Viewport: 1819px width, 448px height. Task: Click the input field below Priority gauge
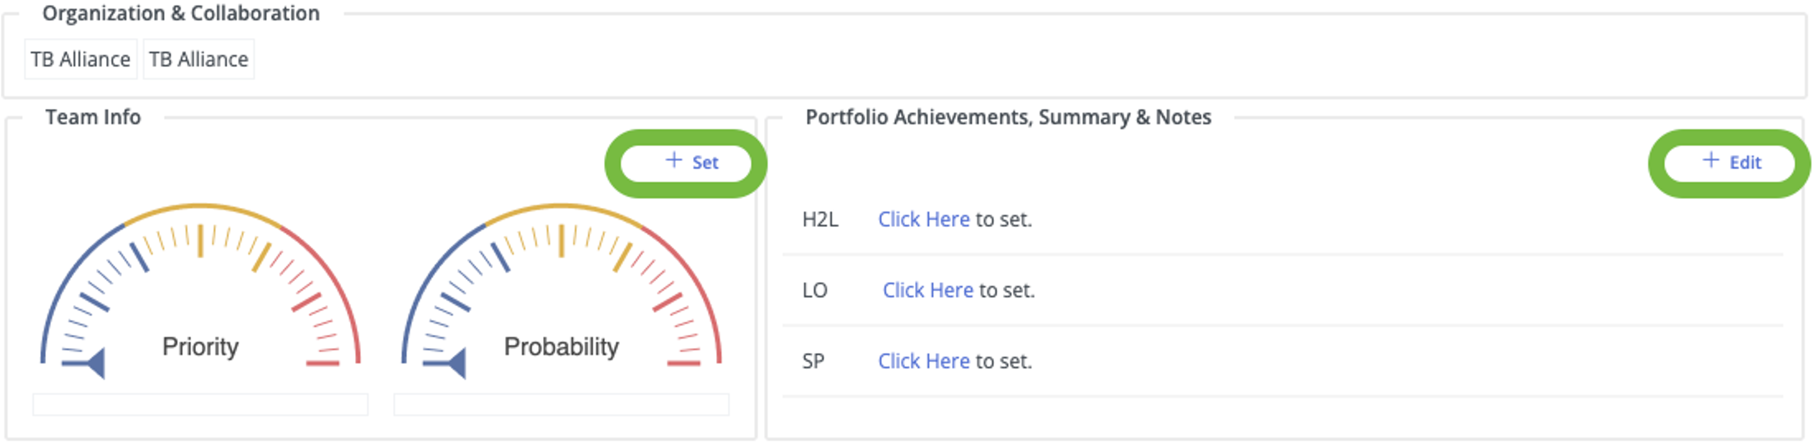tap(201, 405)
